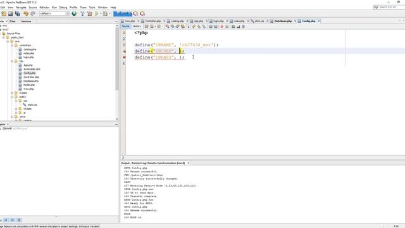Open the Debug Project dropdown arrow
405x228 pixels.
pos(109,13)
